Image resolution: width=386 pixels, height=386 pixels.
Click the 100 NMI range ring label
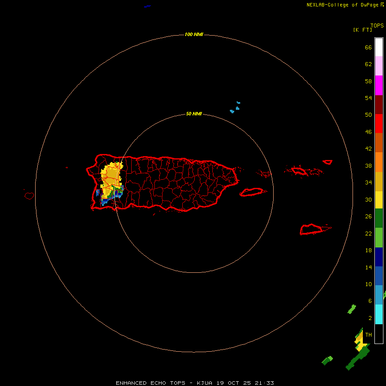[x=194, y=34]
